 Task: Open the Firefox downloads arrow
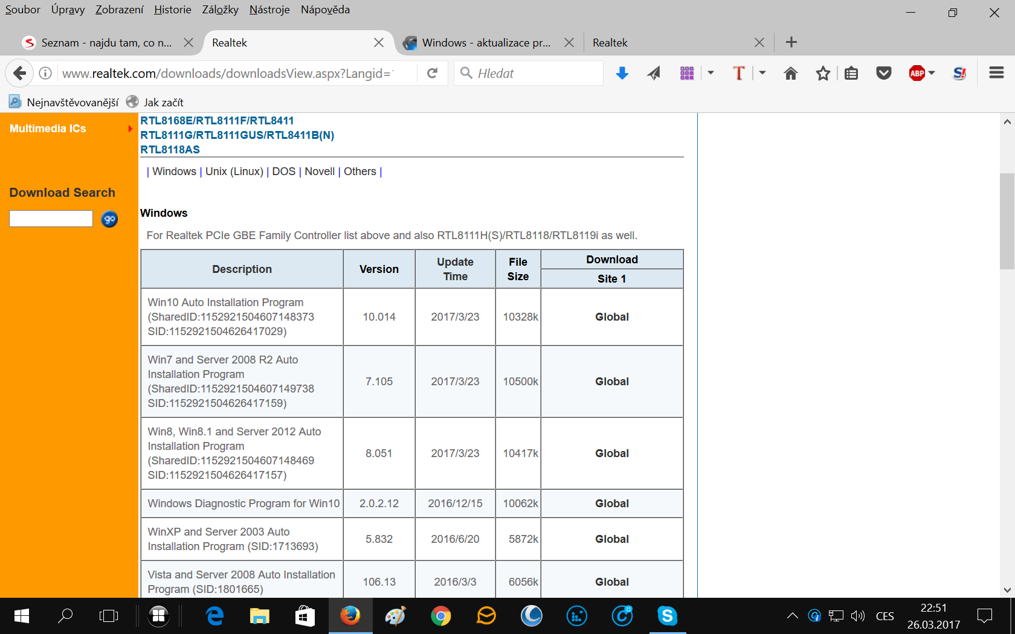pos(622,73)
